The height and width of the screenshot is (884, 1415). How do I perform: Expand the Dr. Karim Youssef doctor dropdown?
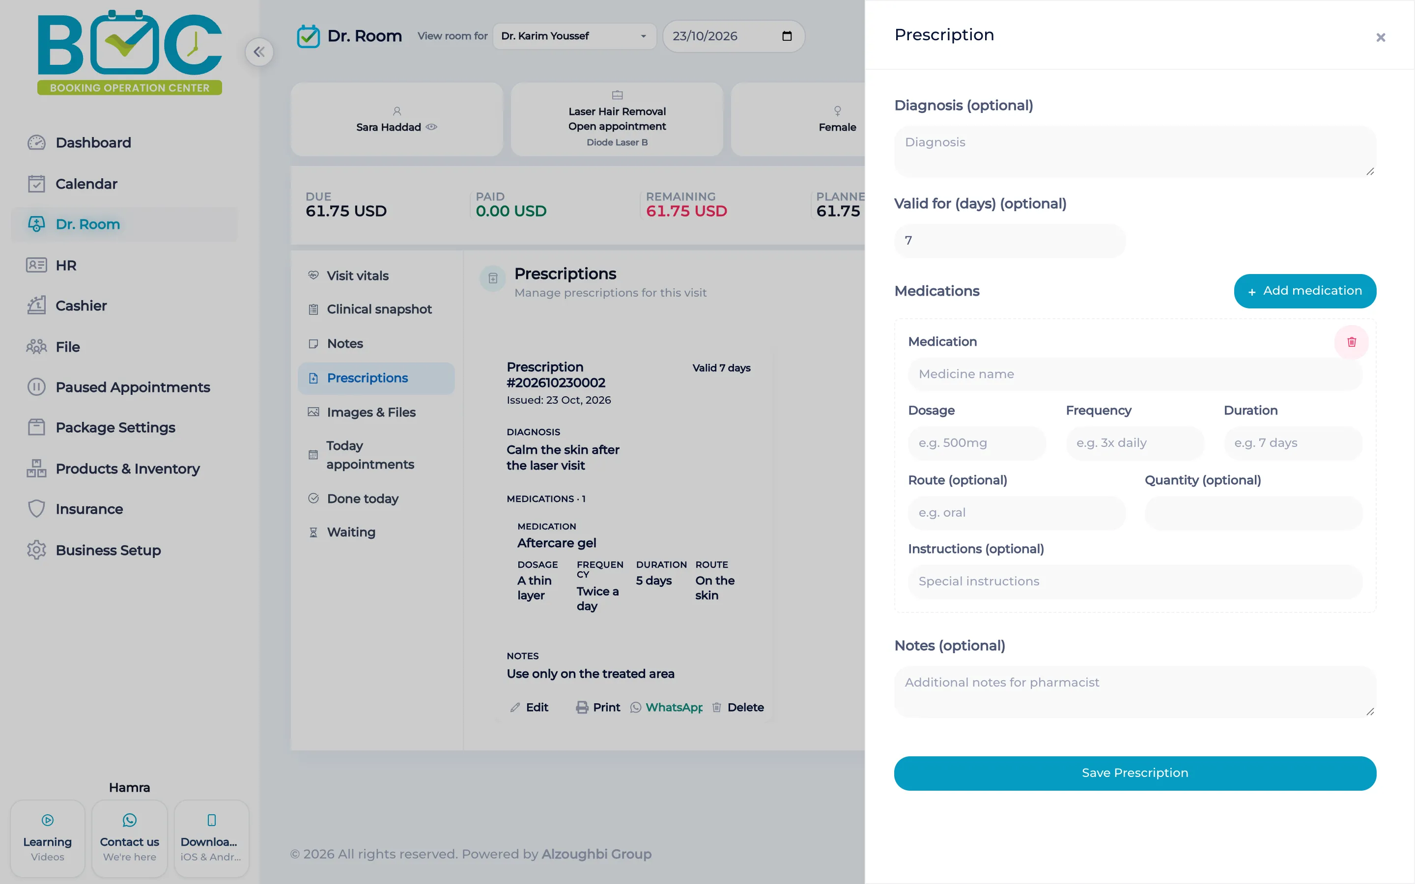coord(574,36)
